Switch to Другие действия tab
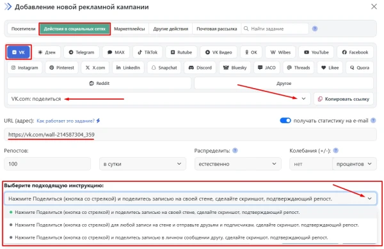Viewport: 384px width, 249px height. pos(171,29)
